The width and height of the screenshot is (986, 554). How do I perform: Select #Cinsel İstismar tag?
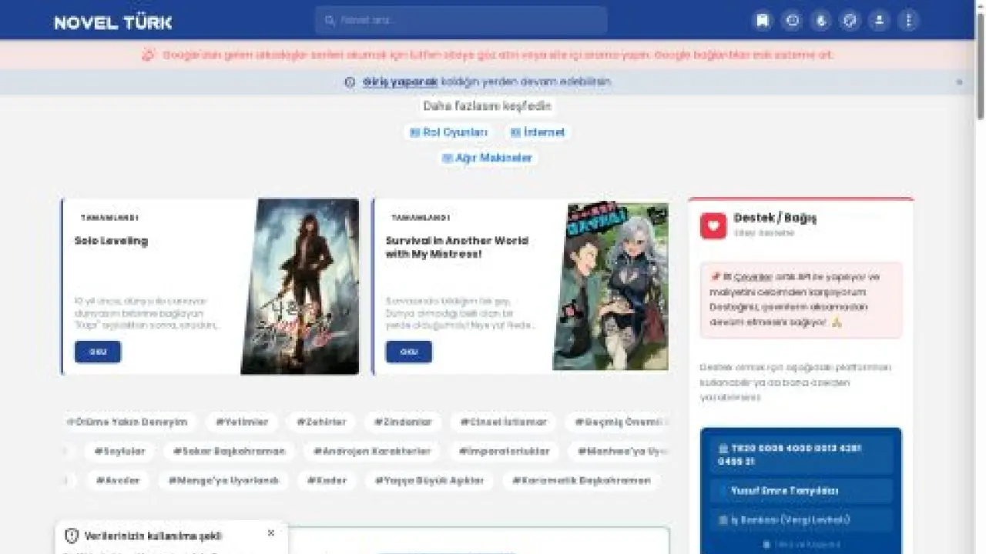click(x=504, y=422)
